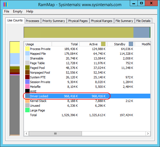
Task: Click the 197,424 K standby total
Action: coord(126,115)
